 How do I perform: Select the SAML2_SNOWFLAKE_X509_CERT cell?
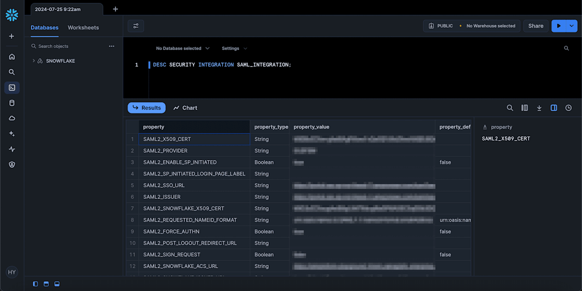tap(194, 209)
